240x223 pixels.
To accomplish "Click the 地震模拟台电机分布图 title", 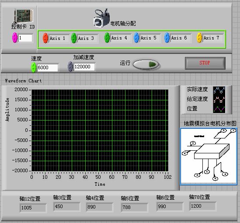I will (210, 123).
